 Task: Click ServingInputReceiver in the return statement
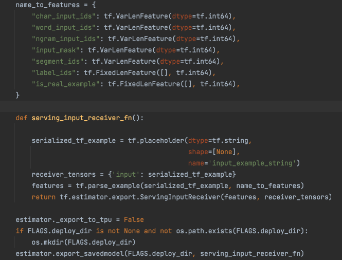pos(180,197)
